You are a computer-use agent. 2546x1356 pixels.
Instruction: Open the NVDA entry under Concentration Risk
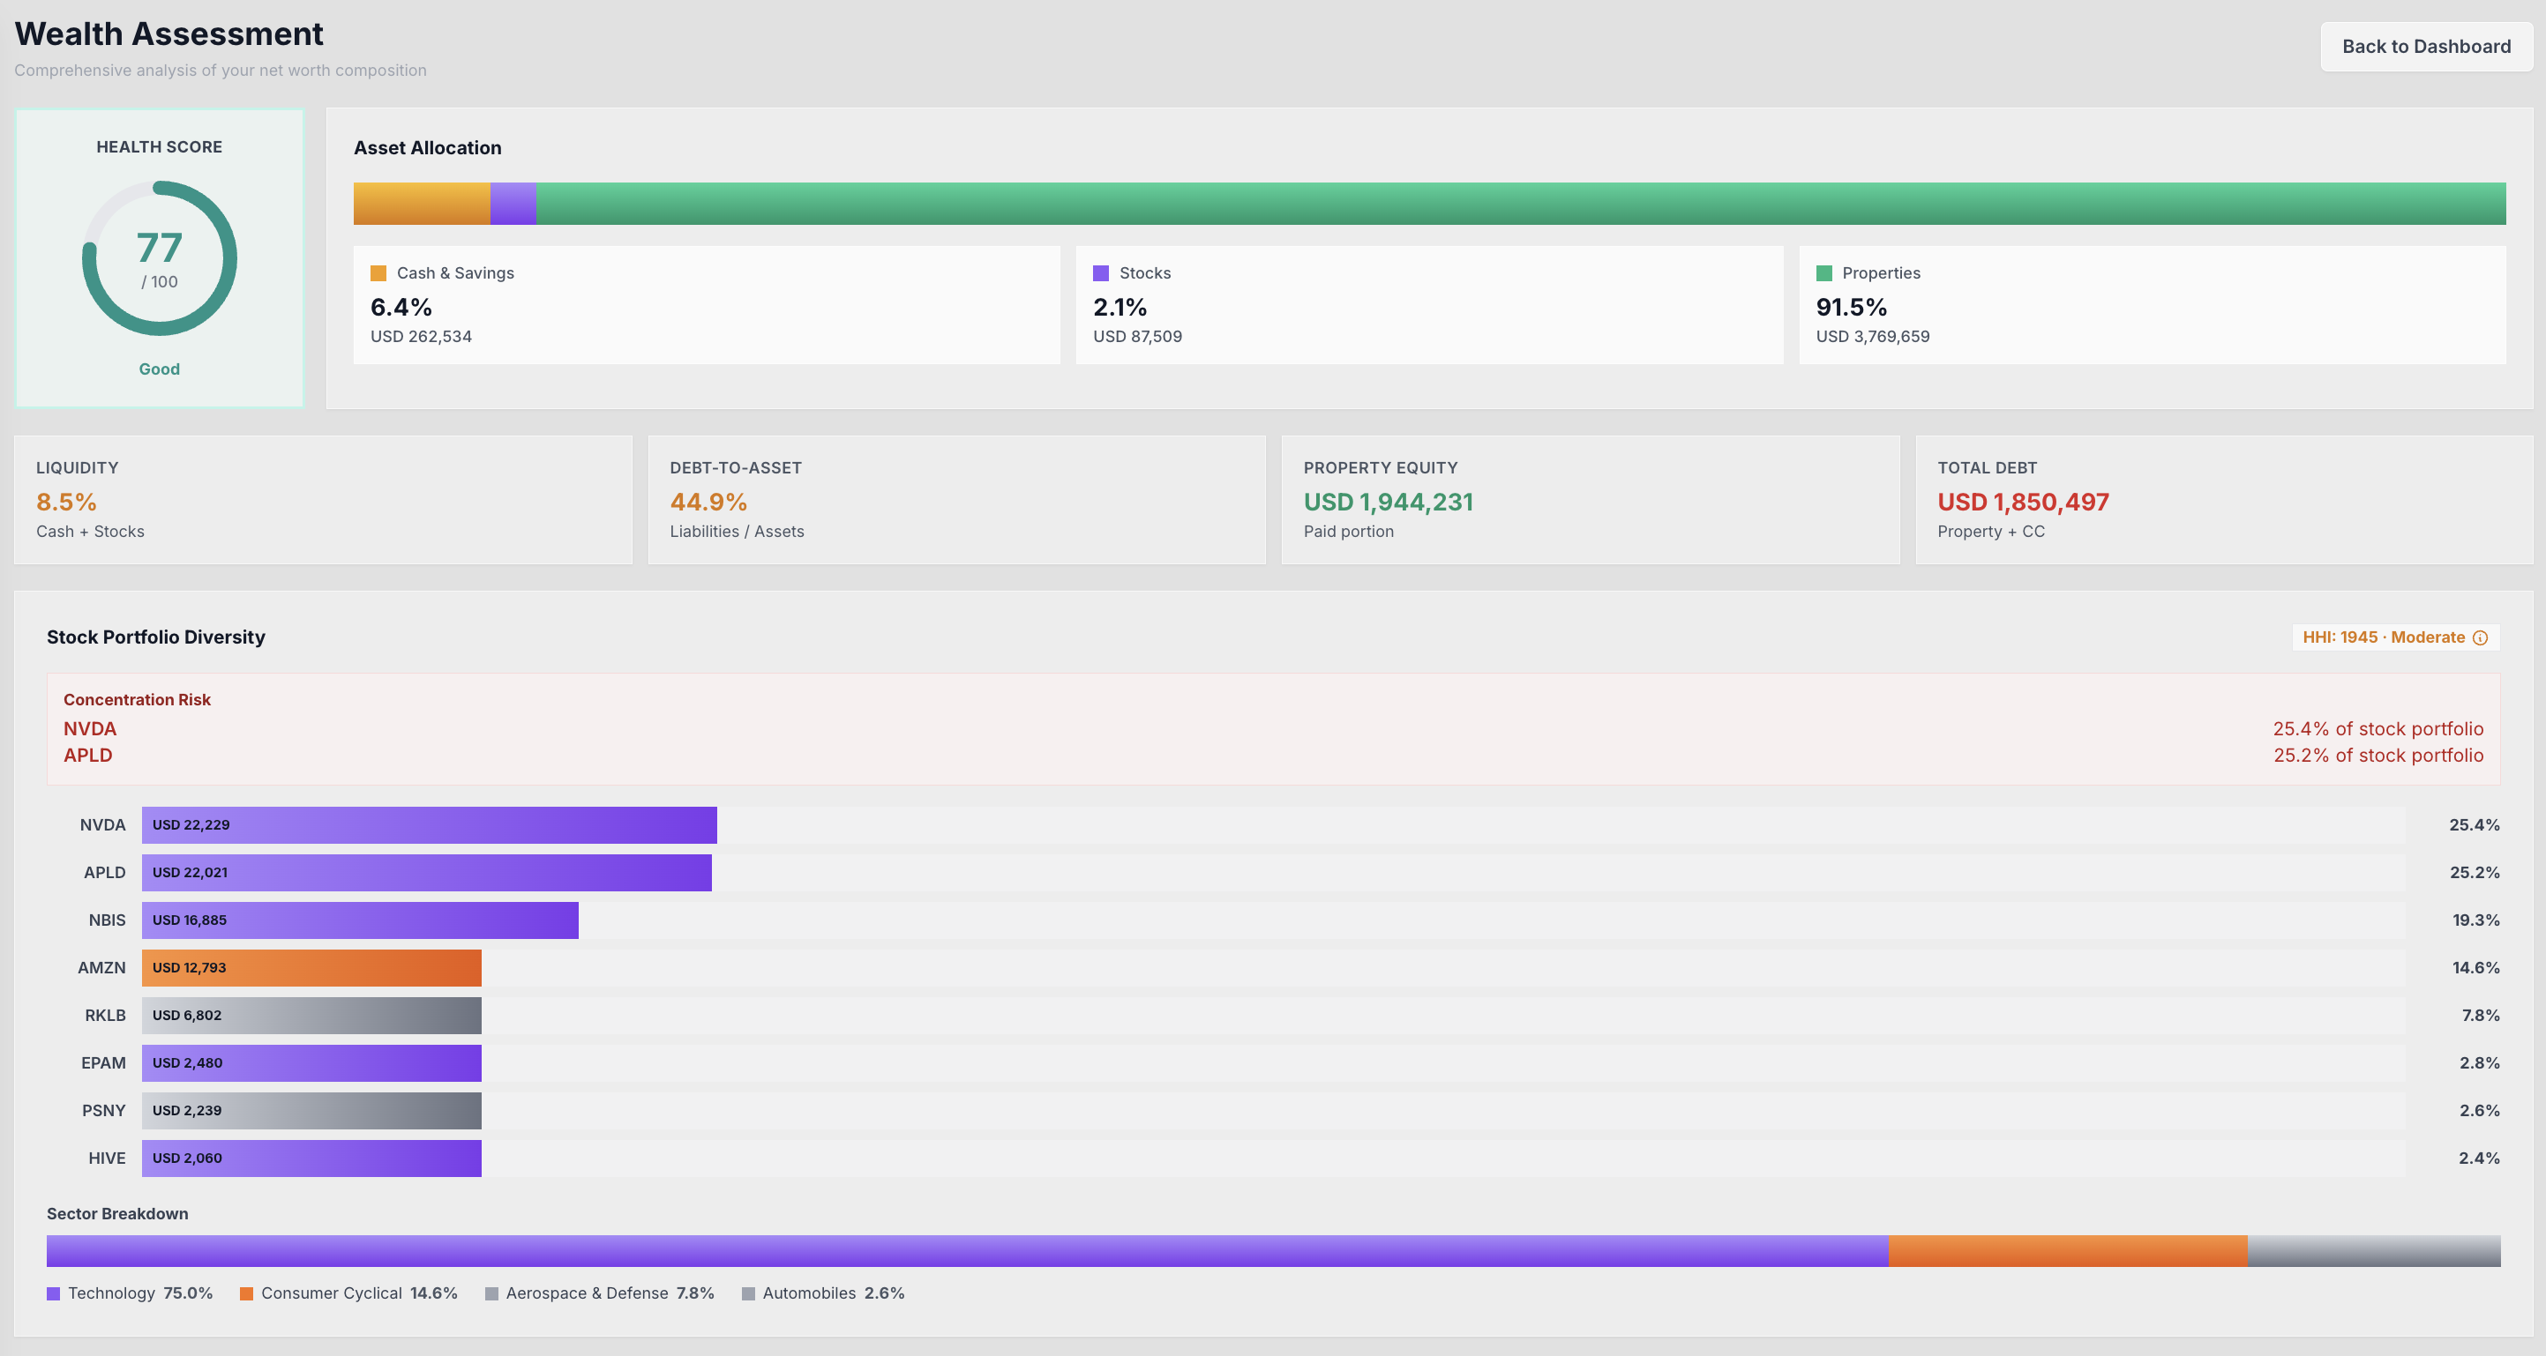pyautogui.click(x=90, y=729)
